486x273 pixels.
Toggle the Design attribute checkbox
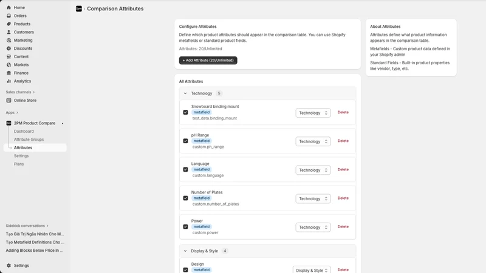(x=185, y=270)
